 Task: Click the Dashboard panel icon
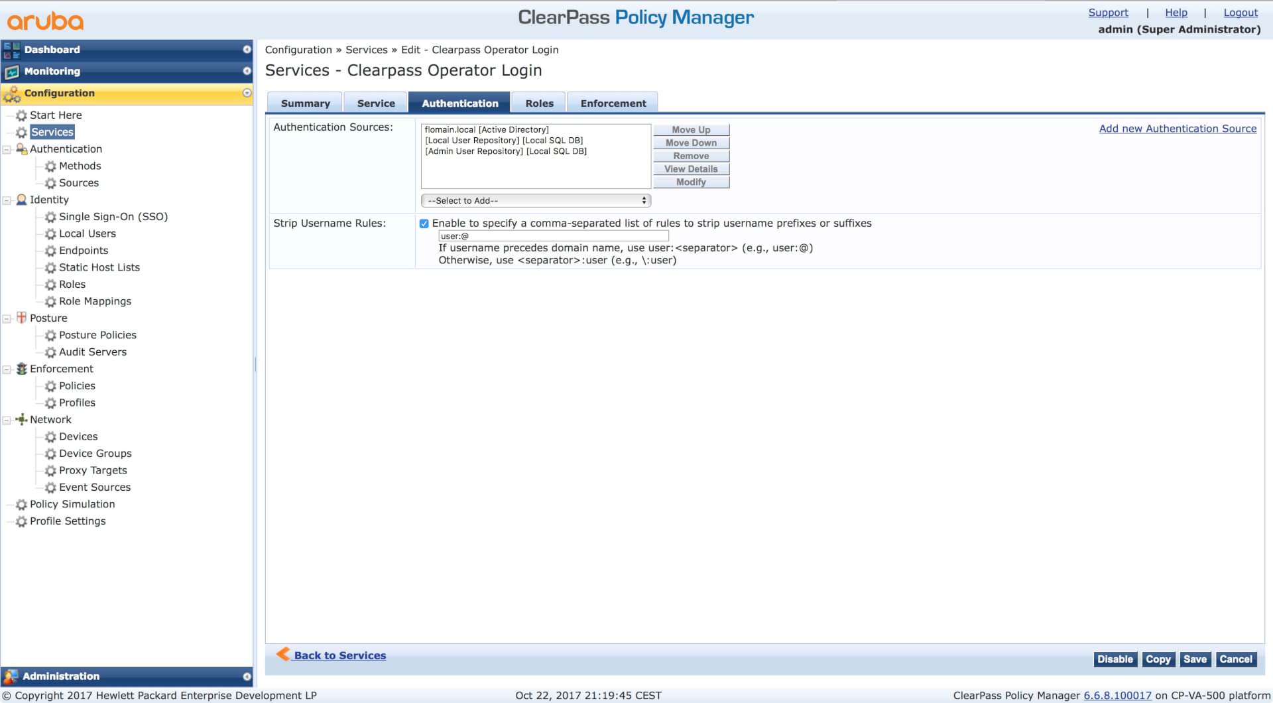[11, 50]
